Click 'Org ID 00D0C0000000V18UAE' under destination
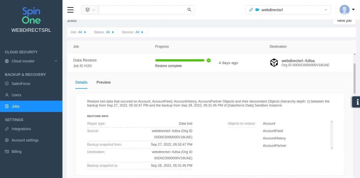The height and width of the screenshot is (178, 360). pyautogui.click(x=305, y=65)
